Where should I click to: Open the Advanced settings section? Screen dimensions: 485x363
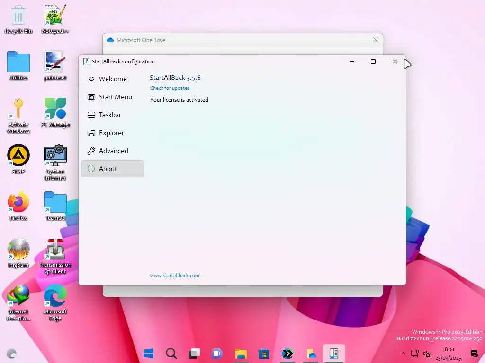113,151
